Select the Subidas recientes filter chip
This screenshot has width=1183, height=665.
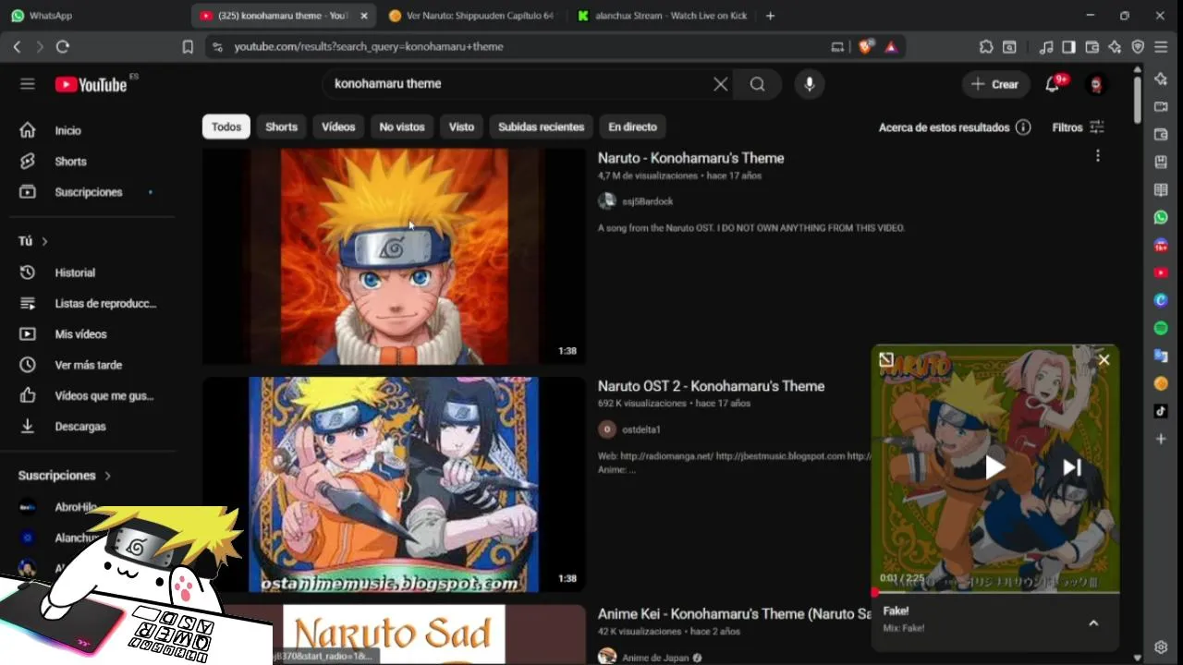[x=541, y=127]
